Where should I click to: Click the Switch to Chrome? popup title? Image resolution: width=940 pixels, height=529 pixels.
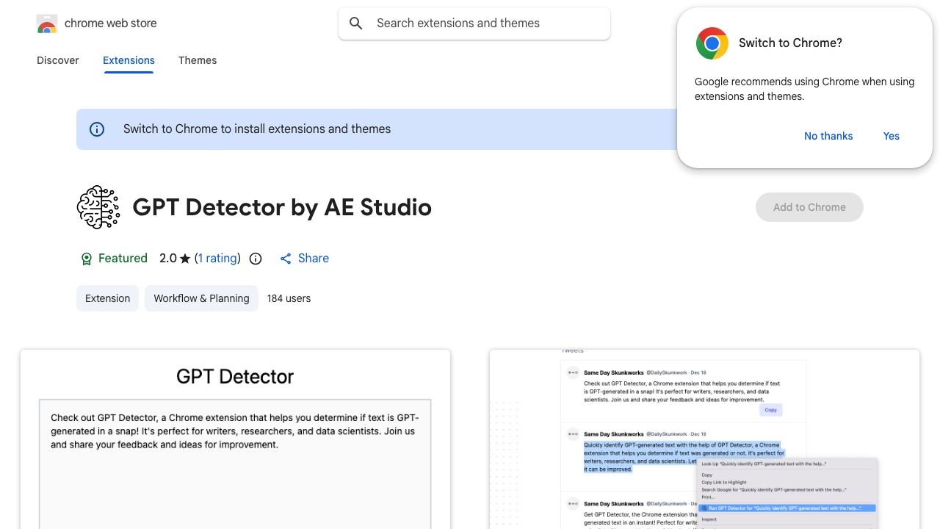tap(790, 43)
